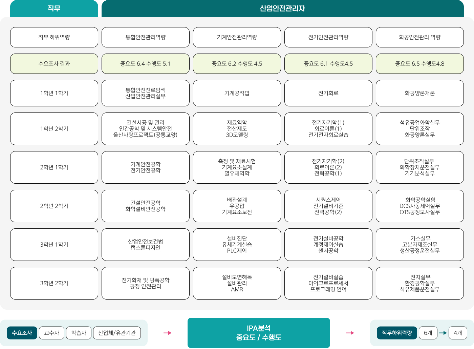Click the 전기화재 및 방폭공학 cell
The width and height of the screenshot is (474, 349).
point(146,283)
